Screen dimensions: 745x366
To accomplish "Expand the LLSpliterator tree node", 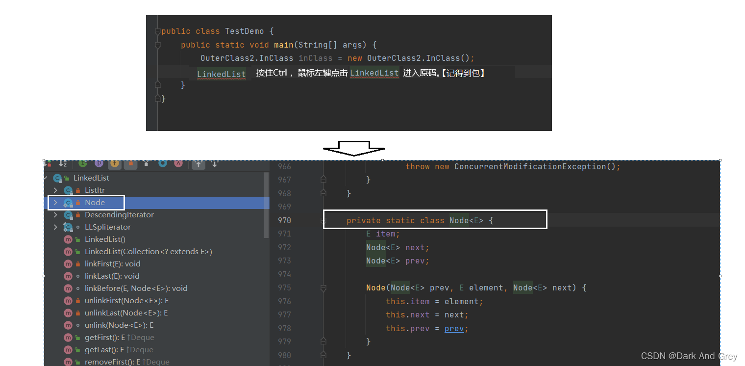I will [x=55, y=227].
